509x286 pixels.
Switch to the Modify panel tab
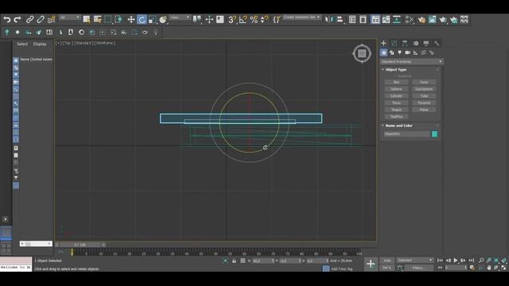(x=394, y=43)
